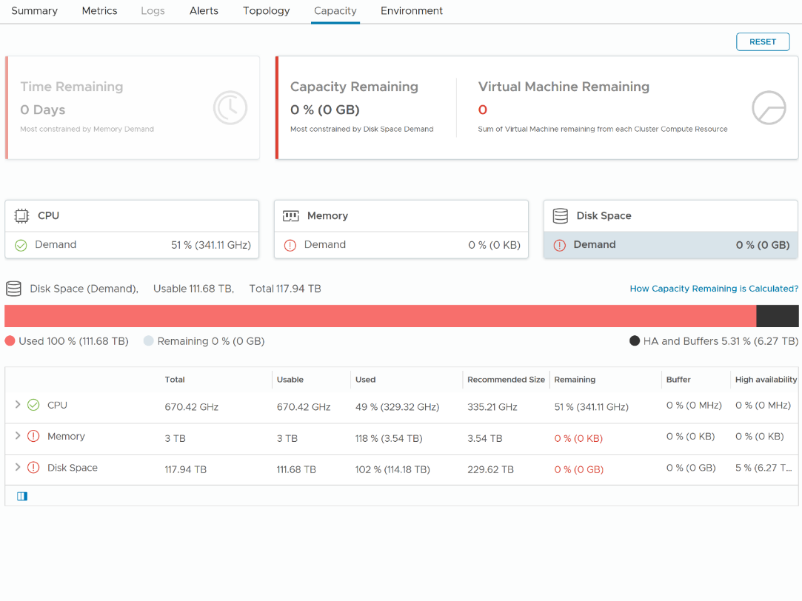Click the Memory module icon in Memory card
The image size is (802, 601).
pyautogui.click(x=291, y=216)
